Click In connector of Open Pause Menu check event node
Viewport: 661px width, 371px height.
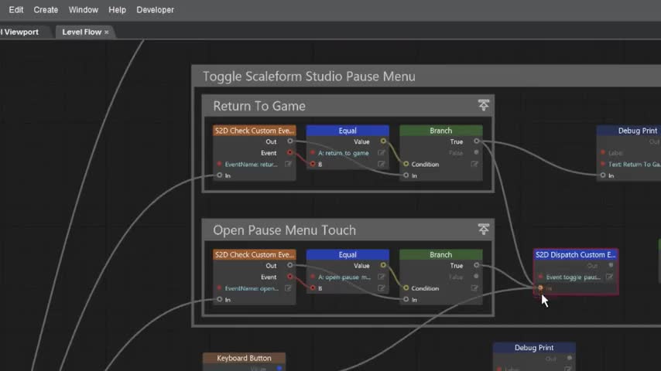click(220, 299)
